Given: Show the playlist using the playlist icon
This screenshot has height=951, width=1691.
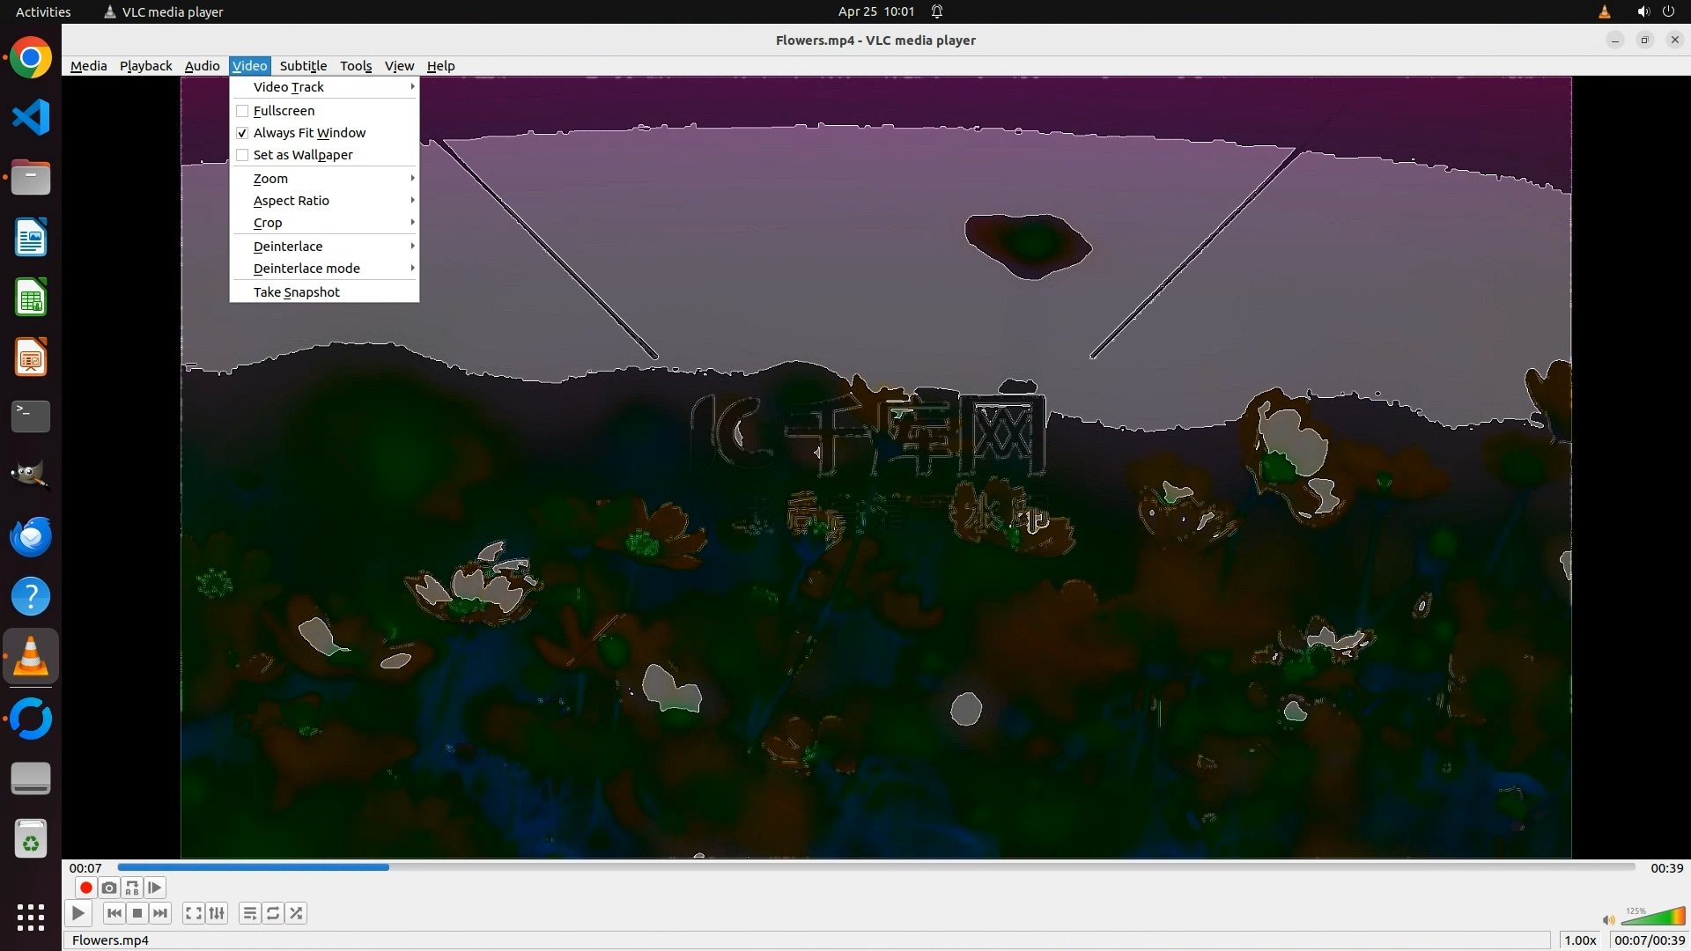Looking at the screenshot, I should tap(250, 913).
